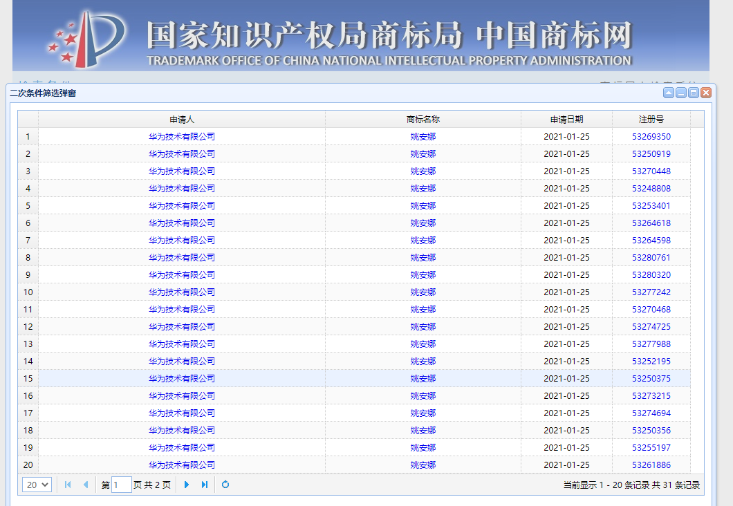Open registration number 53277242
The width and height of the screenshot is (733, 506).
(x=651, y=292)
